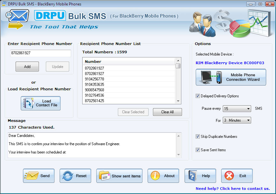Click 'Dear Candidates,' line in message
The width and height of the screenshot is (276, 194).
point(22,136)
